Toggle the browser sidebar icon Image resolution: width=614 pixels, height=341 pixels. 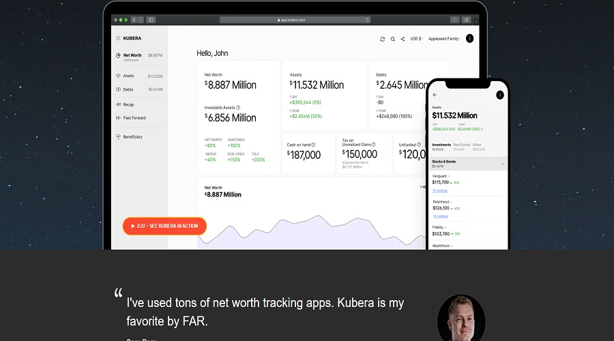click(x=151, y=20)
